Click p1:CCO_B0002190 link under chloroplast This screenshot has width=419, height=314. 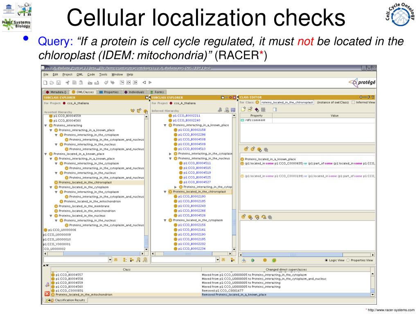(192, 197)
